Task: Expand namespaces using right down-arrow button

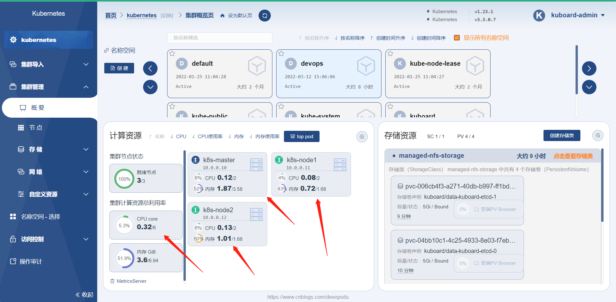Action: coord(589,87)
